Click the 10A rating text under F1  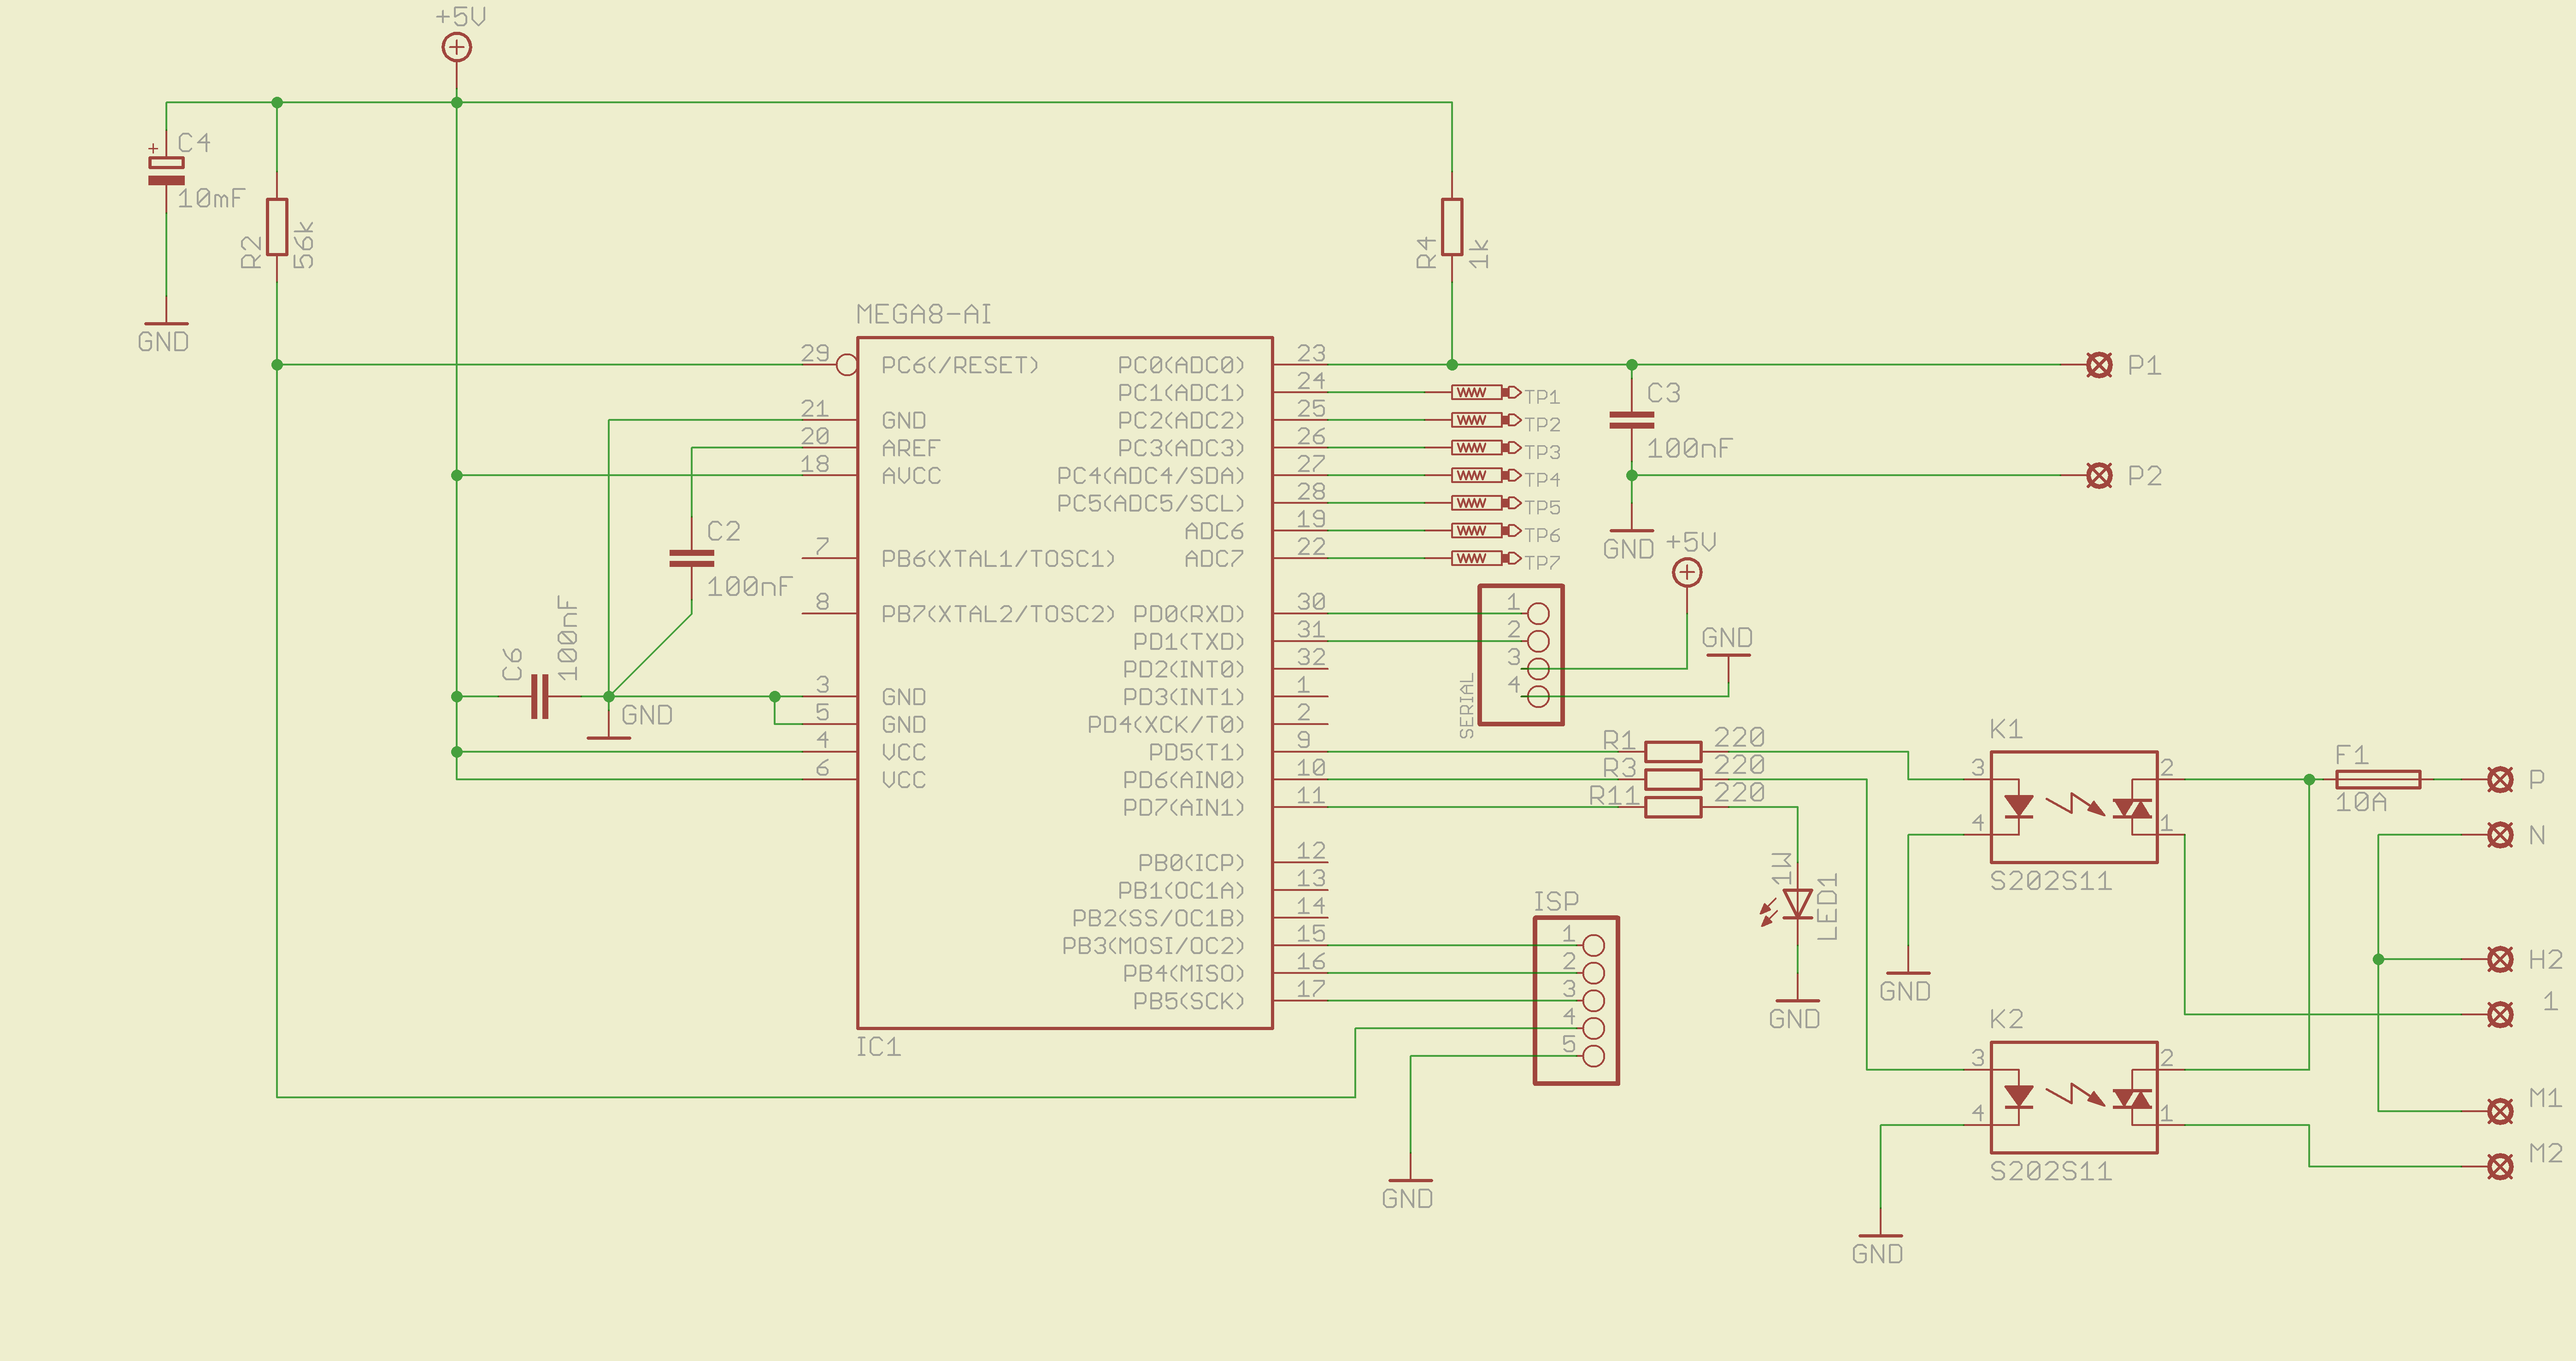point(2361,802)
